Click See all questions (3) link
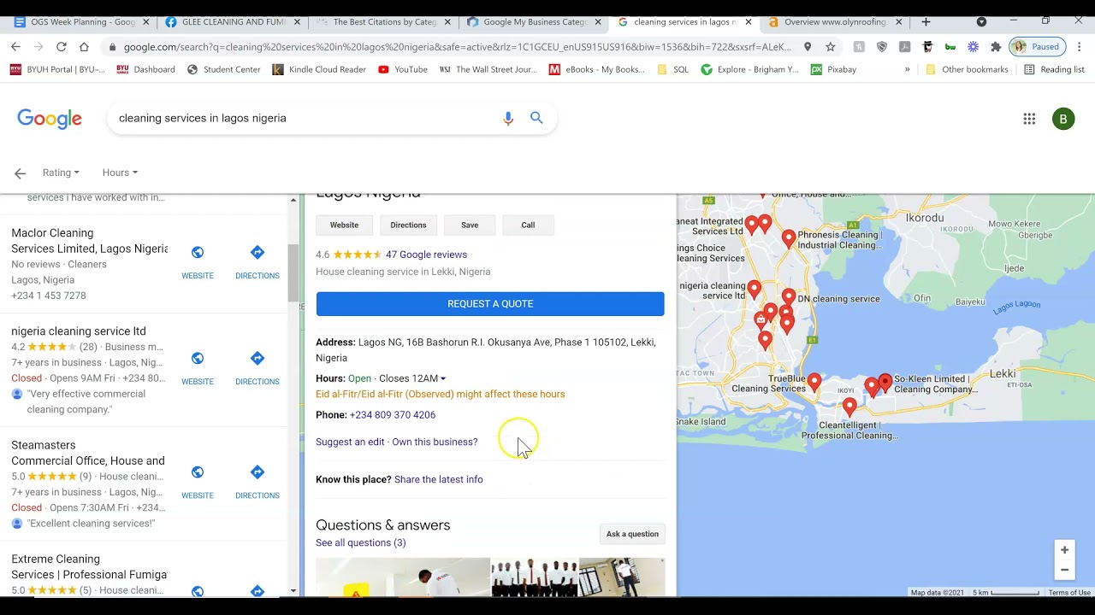1095x615 pixels. click(x=361, y=543)
